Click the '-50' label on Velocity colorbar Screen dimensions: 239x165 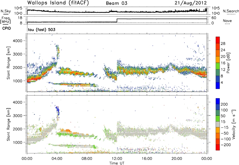point(225,133)
